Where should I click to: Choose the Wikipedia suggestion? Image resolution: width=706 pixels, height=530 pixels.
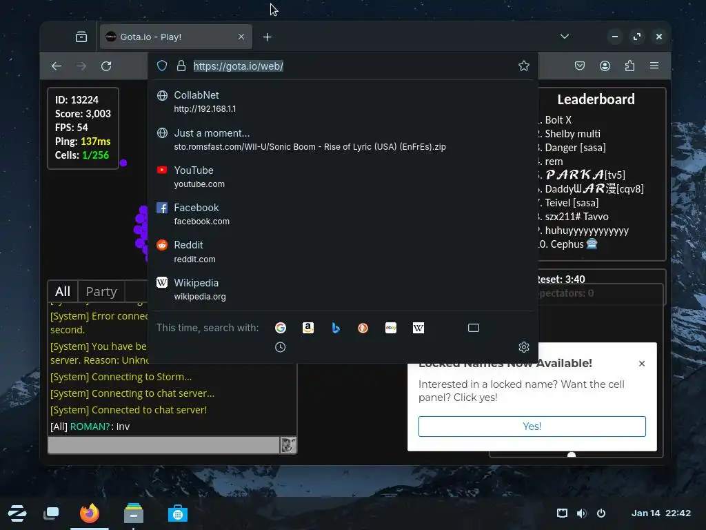tap(343, 289)
